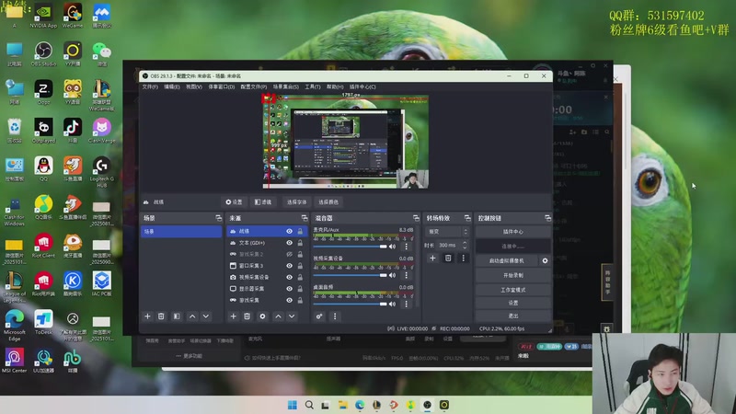Open transition properties three-dot menu

point(464,258)
